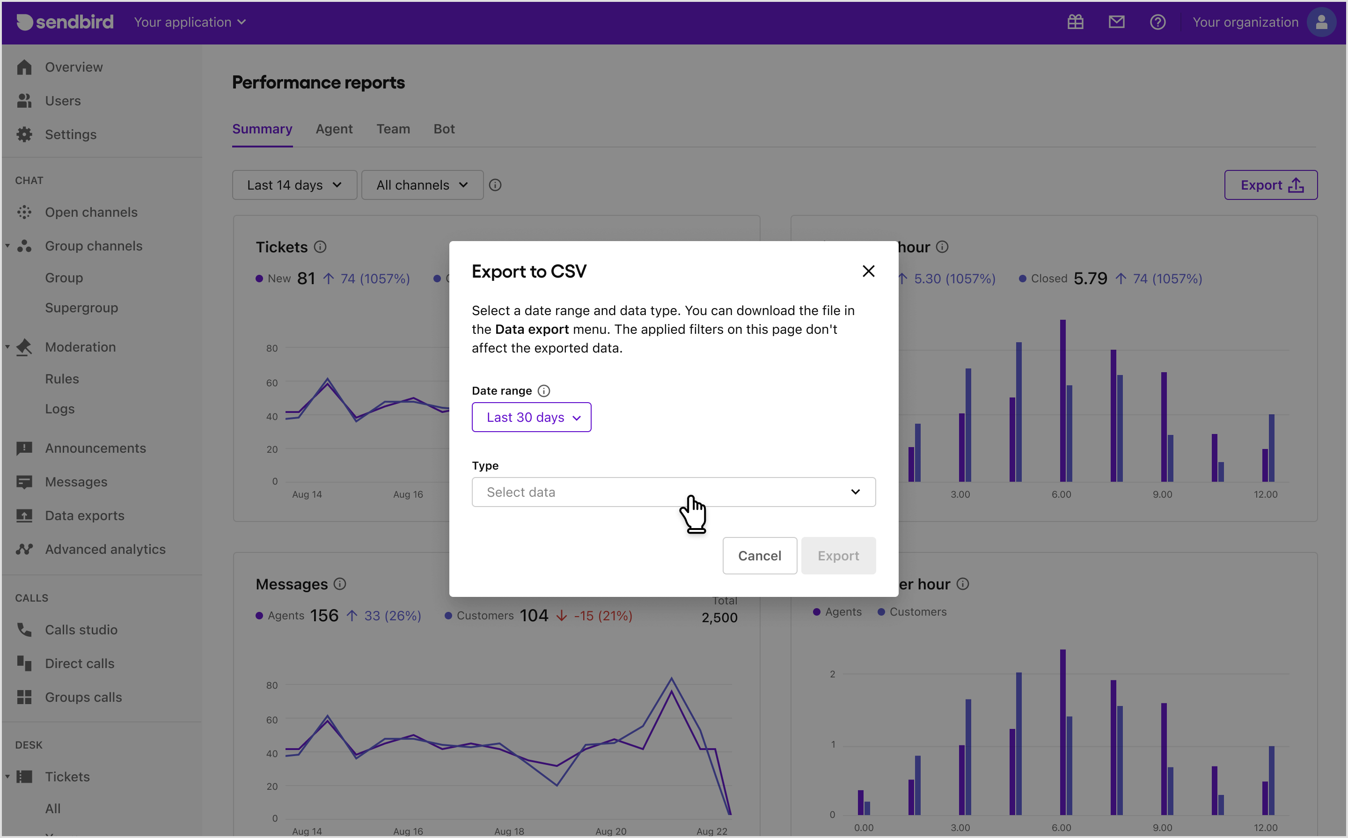
Task: Click the Messages chart info icon
Action: [x=340, y=584]
